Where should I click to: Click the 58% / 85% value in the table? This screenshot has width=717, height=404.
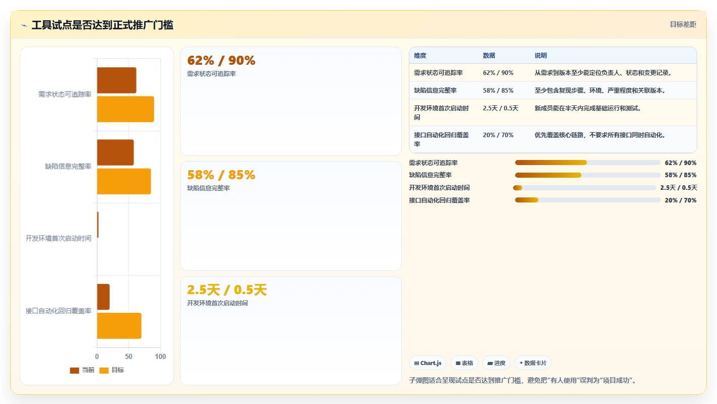(498, 91)
